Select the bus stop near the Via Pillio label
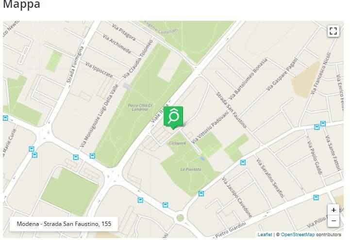The height and width of the screenshot is (240, 350). (x=316, y=197)
